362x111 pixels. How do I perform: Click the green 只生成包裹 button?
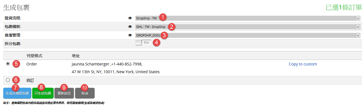point(43,93)
